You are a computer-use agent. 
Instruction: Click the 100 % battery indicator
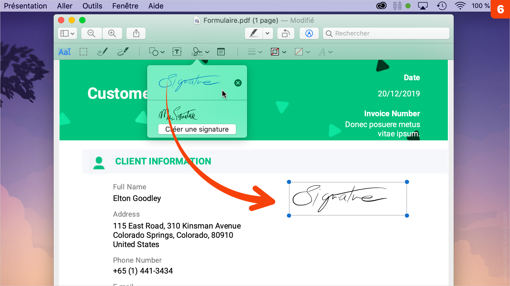coord(481,6)
